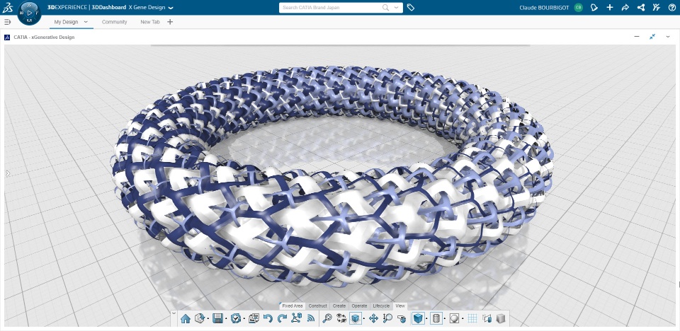
Task: Click the Hide/Show swap visibility icon
Action: tap(341, 318)
